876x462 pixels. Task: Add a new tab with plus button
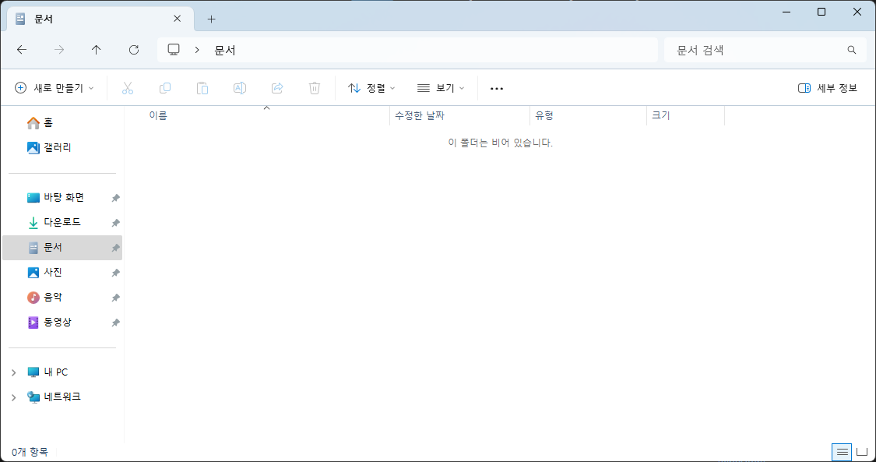(x=211, y=19)
